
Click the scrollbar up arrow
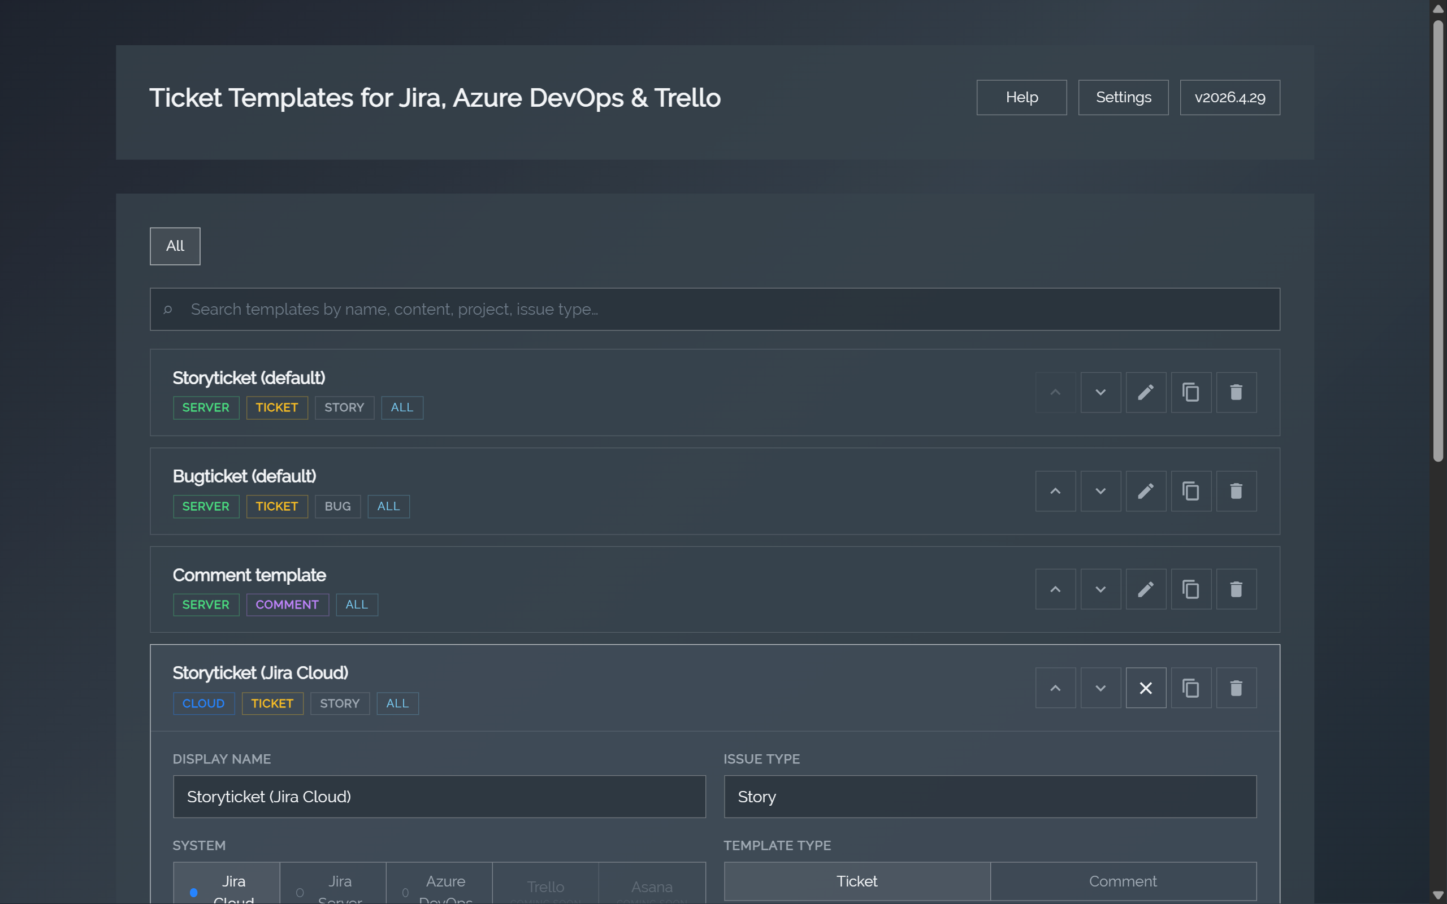pos(1438,9)
